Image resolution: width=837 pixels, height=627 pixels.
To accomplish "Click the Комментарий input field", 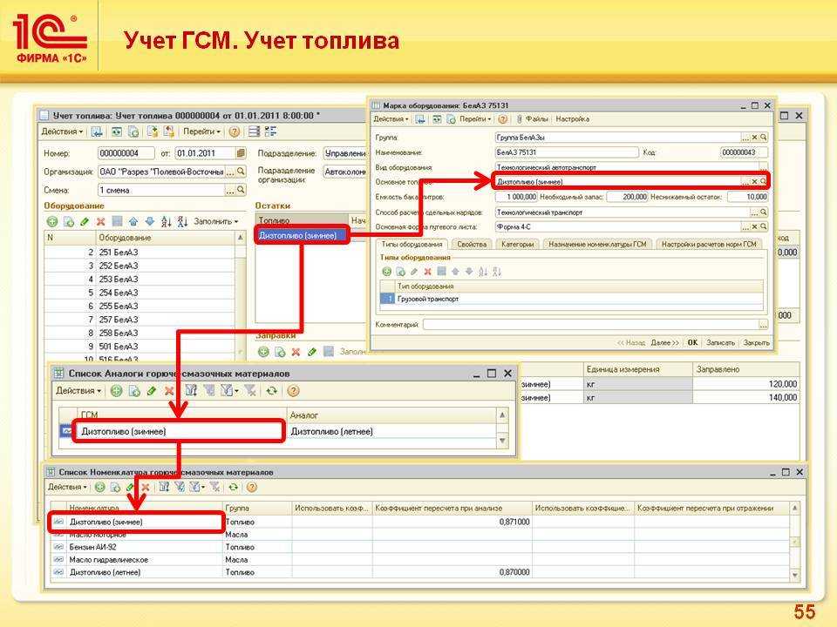I will 591,324.
